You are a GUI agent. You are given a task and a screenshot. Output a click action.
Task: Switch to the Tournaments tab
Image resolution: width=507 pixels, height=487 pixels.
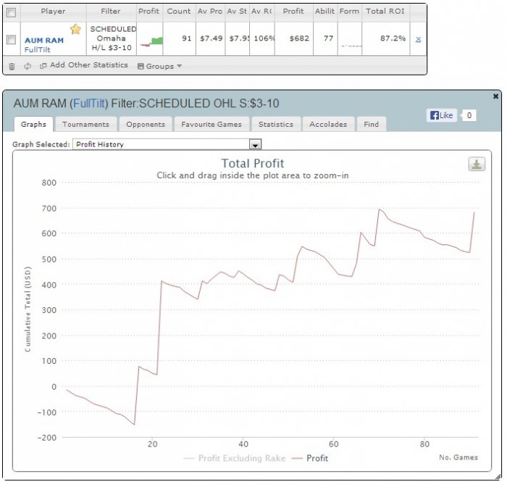[85, 125]
